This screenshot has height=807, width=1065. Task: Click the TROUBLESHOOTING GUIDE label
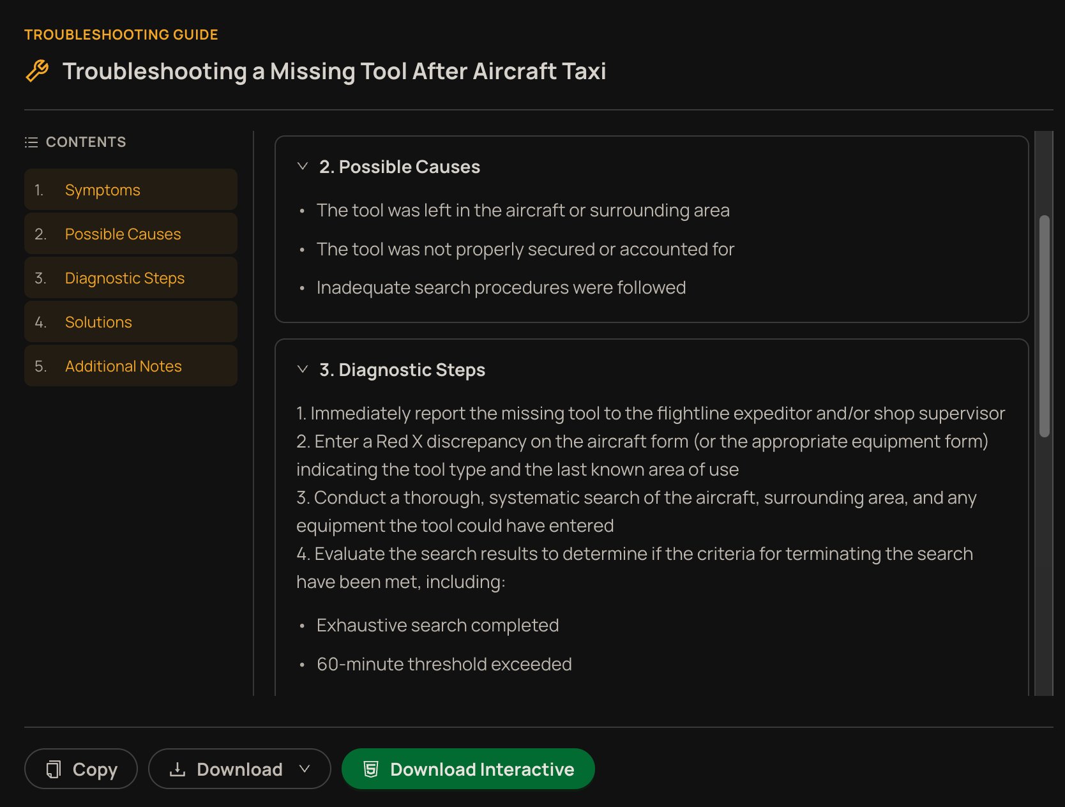click(x=121, y=34)
